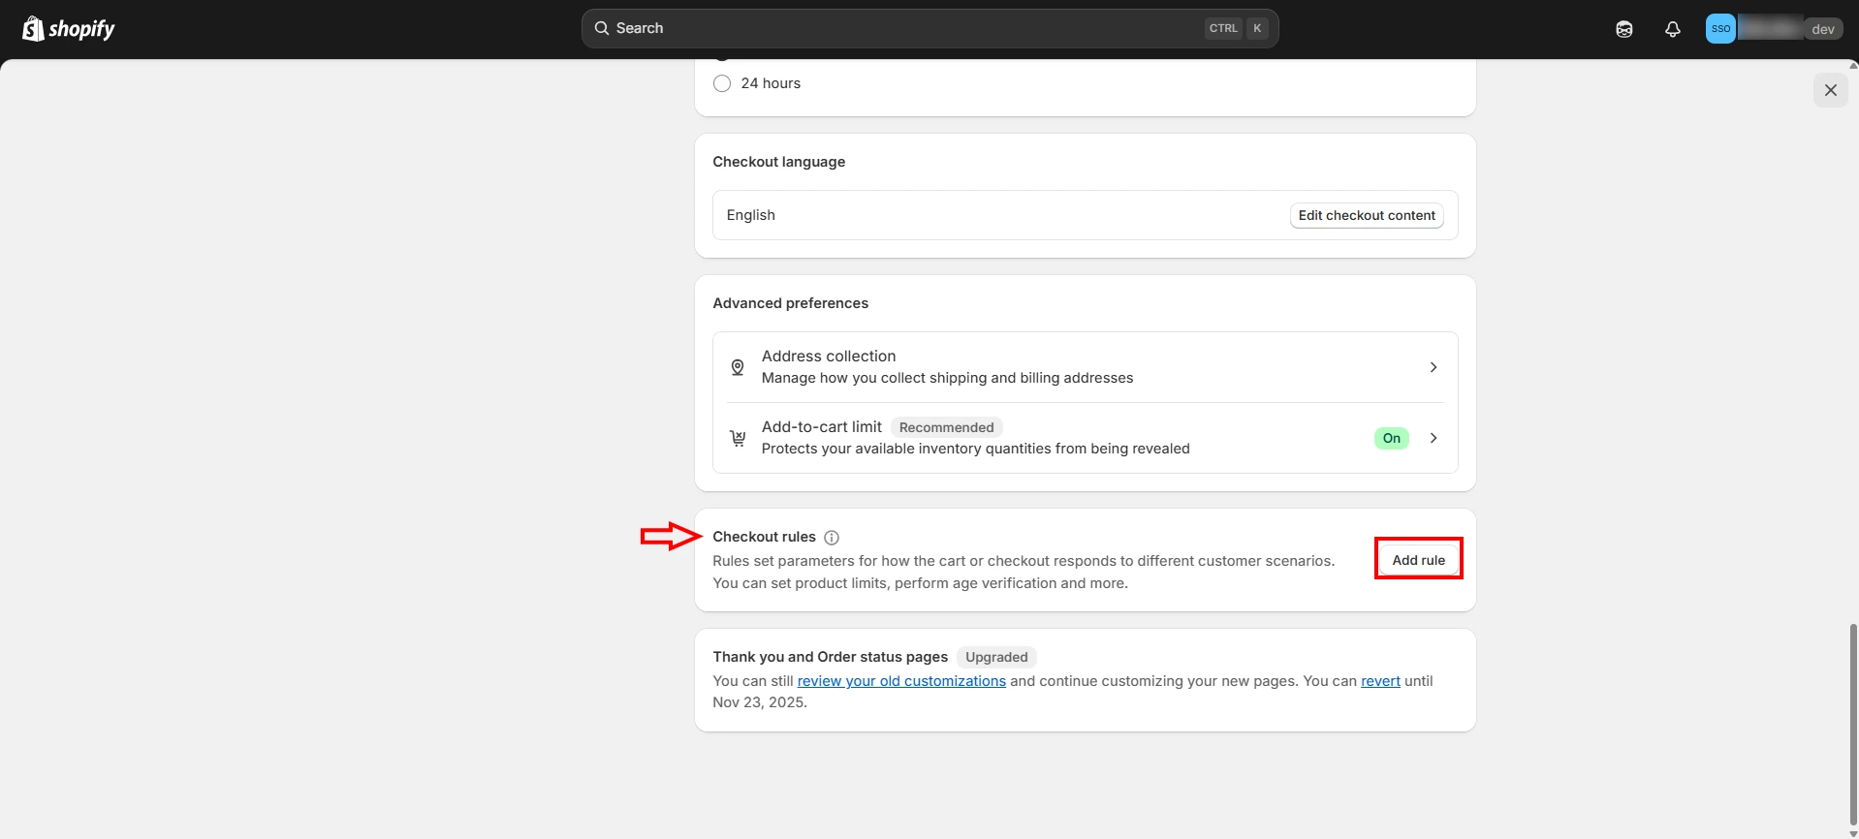Open the notifications bell
1859x839 pixels.
coord(1673,29)
